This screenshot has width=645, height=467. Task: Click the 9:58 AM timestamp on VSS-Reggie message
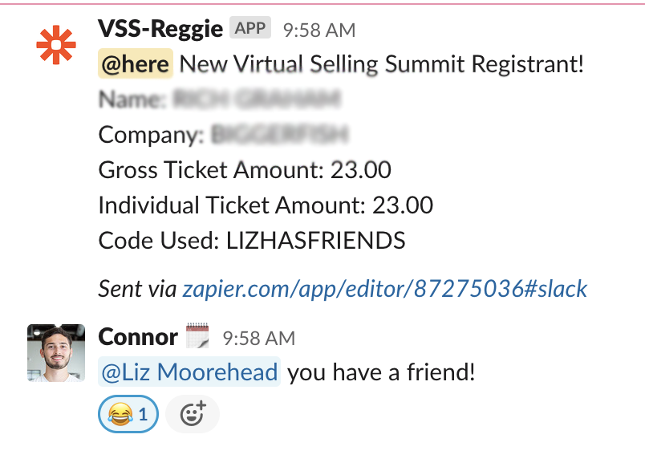click(319, 30)
